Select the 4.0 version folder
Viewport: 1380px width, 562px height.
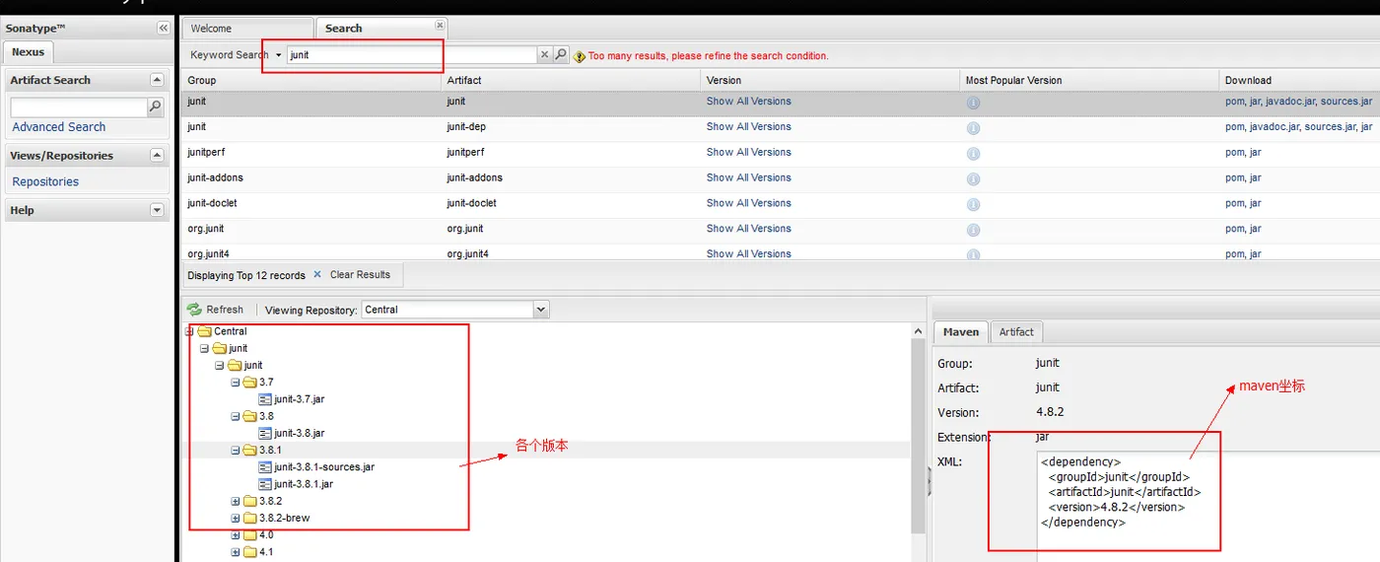click(x=266, y=535)
